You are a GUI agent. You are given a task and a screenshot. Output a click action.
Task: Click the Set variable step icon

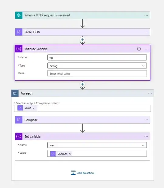[x=19, y=137]
